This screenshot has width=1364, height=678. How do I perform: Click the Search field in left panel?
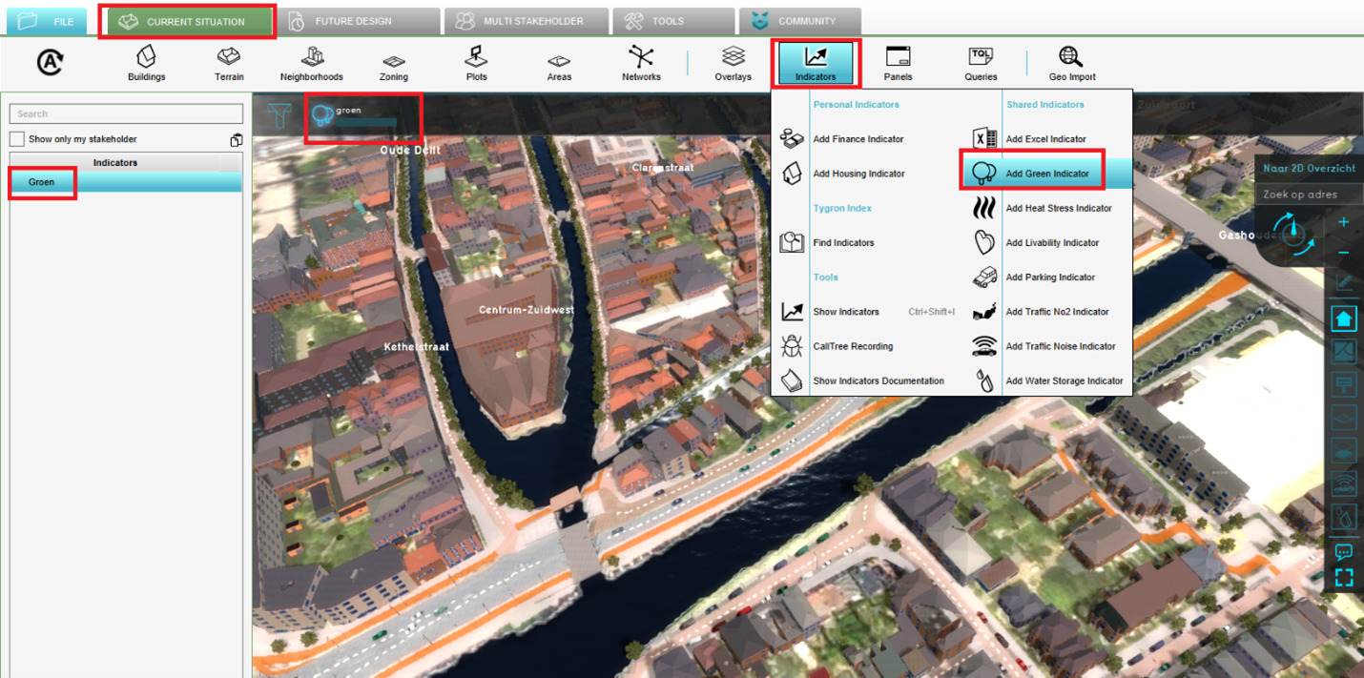click(126, 113)
